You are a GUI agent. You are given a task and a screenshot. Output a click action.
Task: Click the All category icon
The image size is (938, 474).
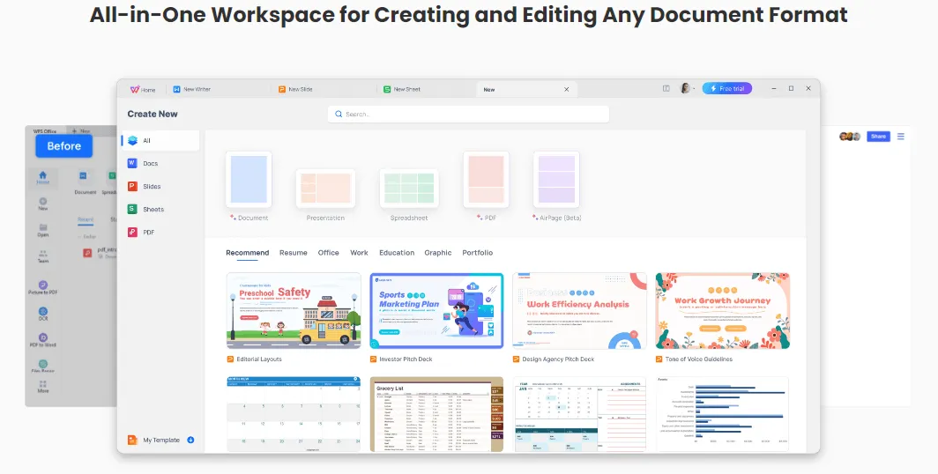(x=132, y=140)
